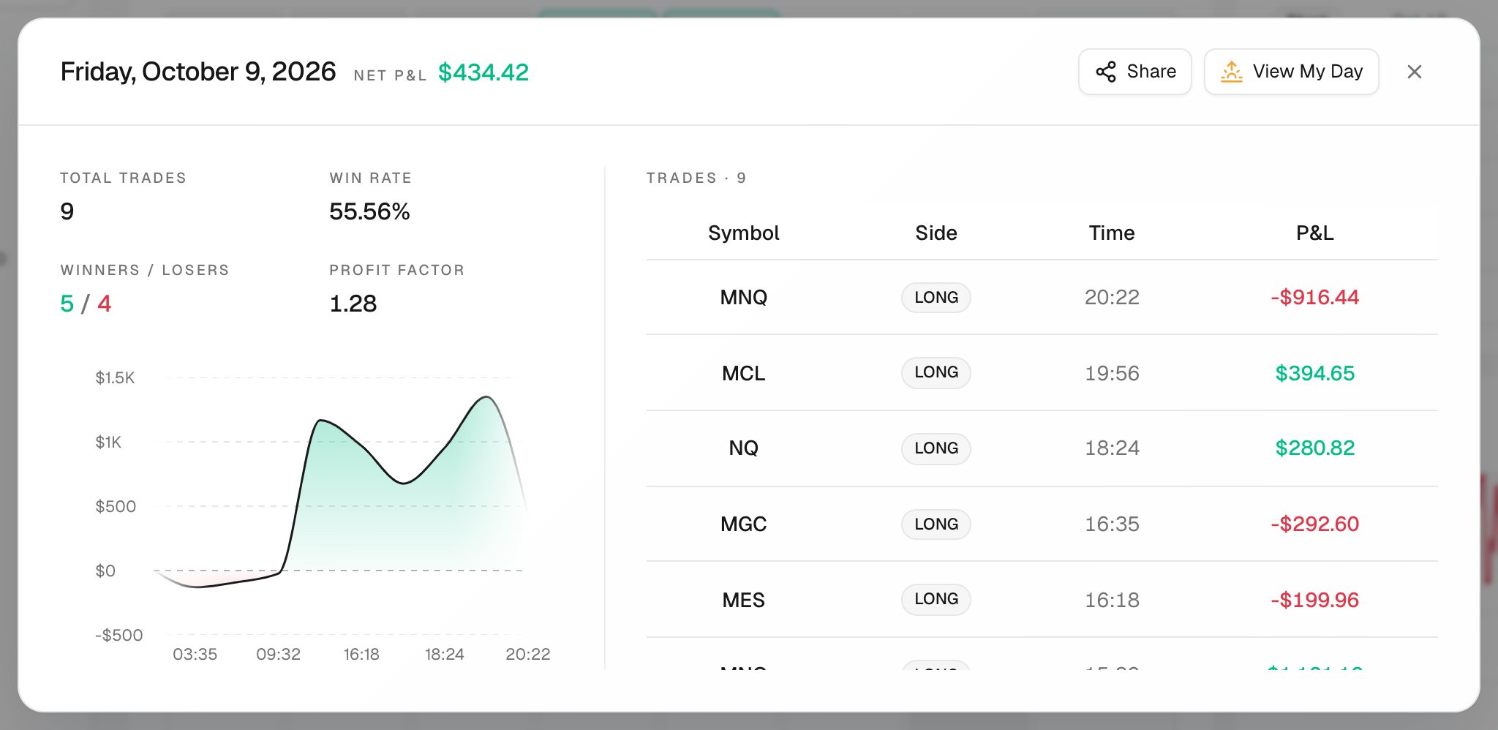Click the date heading Friday, October 9, 2026
The width and height of the screenshot is (1498, 730).
coord(198,72)
